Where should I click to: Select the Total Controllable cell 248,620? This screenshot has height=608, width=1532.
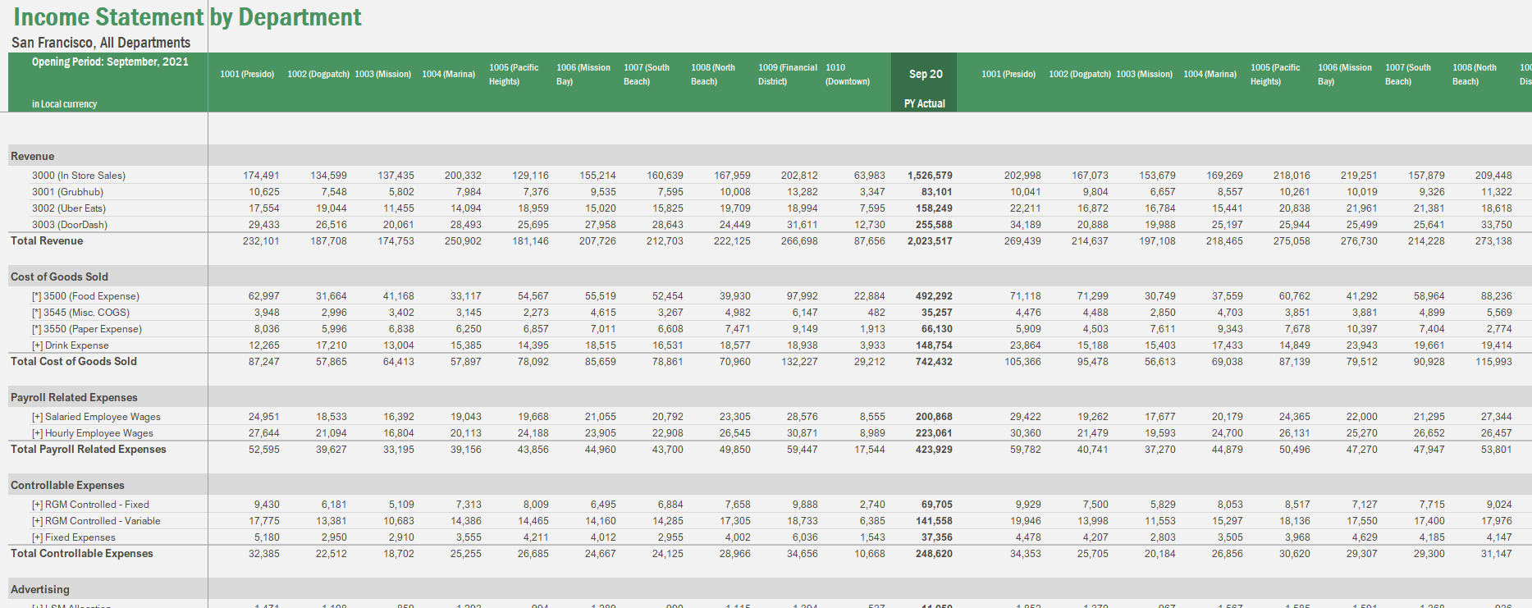pyautogui.click(x=934, y=554)
